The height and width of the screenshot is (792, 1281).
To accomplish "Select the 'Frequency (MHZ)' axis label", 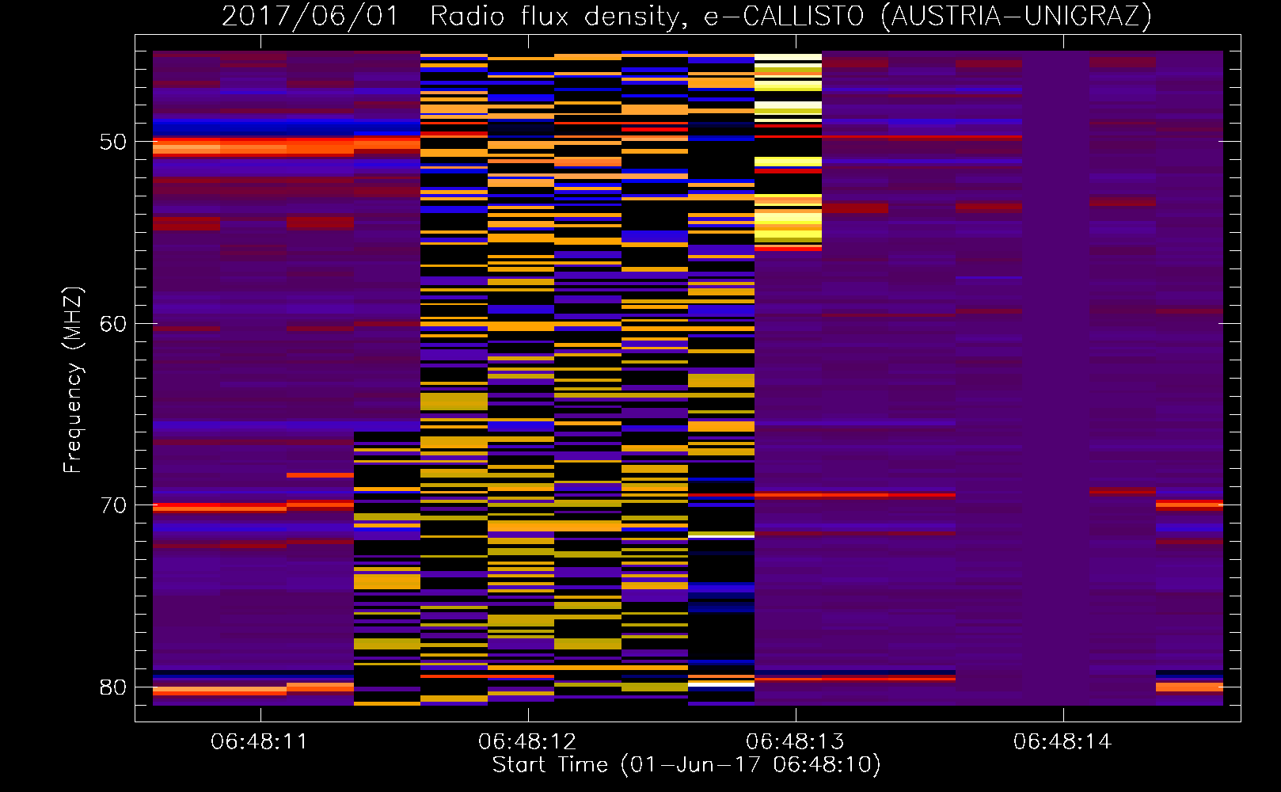I will coord(73,380).
